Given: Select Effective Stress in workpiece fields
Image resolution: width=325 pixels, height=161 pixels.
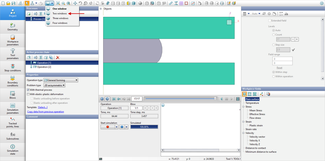Looking at the screenshot, I should (257, 114).
